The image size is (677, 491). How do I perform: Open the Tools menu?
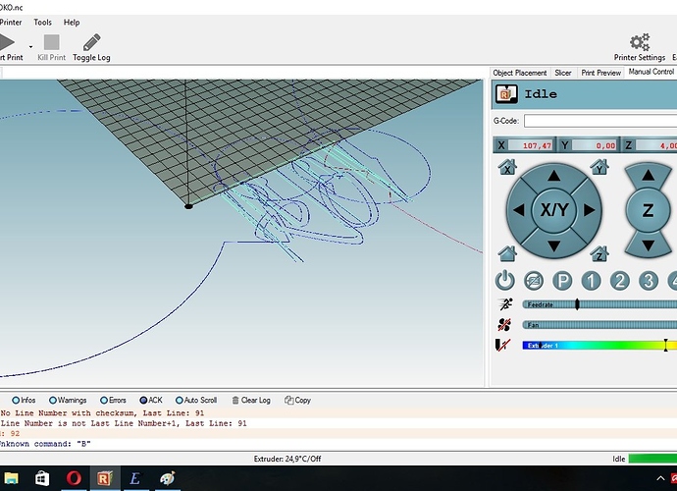(x=42, y=22)
